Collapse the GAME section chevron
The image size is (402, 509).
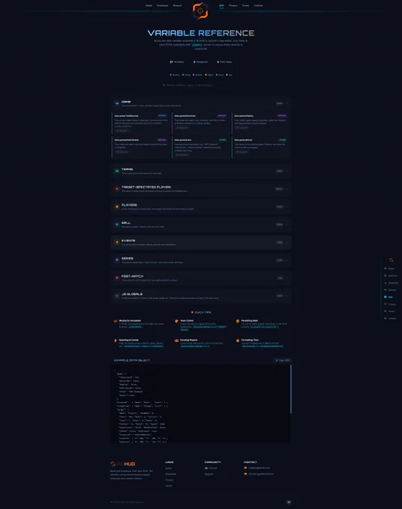[x=287, y=103]
